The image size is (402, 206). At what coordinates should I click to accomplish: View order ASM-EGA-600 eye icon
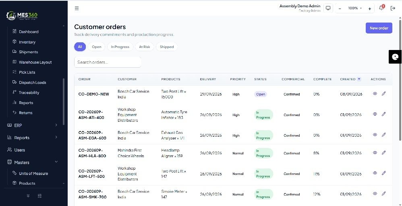[375, 135]
